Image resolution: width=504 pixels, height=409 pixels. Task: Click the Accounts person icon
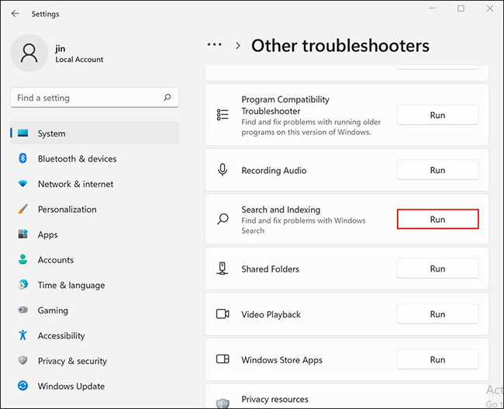pyautogui.click(x=22, y=259)
